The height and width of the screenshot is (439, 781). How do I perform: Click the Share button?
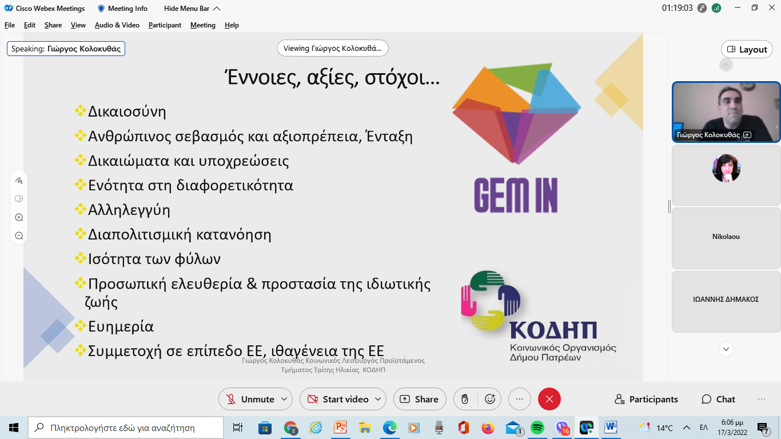click(419, 399)
